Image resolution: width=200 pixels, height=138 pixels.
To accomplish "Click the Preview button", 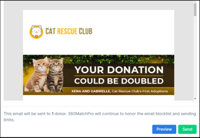I will 164,129.
